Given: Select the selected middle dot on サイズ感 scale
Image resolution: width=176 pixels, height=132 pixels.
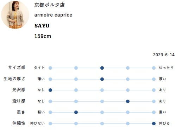Looking at the screenshot, I should (x=102, y=68).
